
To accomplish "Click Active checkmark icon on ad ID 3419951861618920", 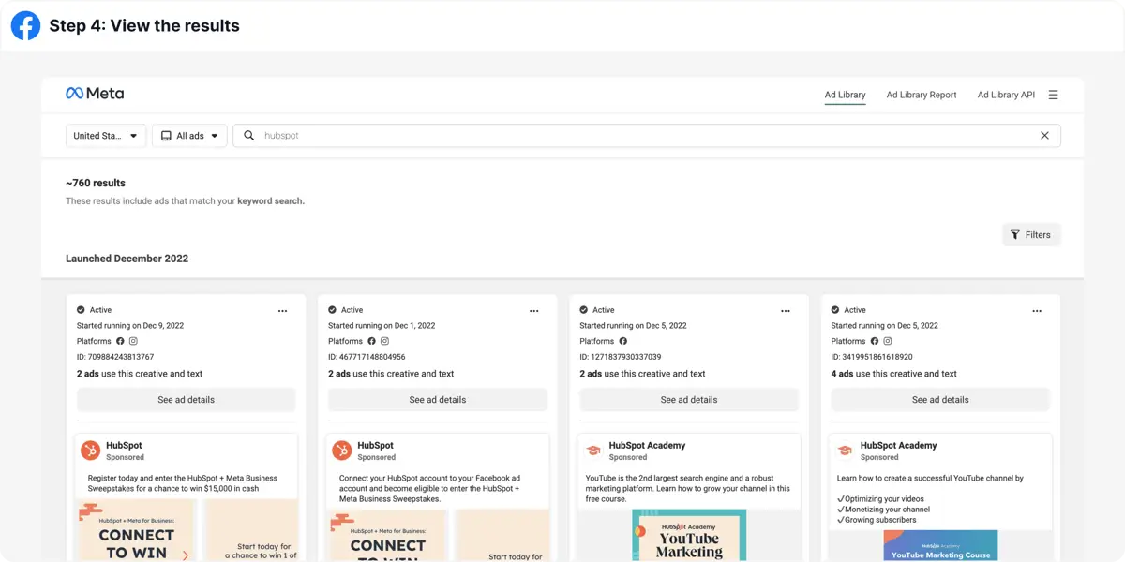I will click(835, 310).
